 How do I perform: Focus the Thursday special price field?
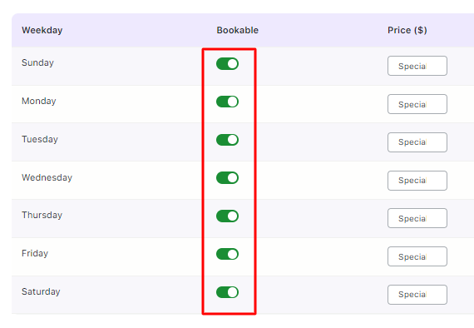pyautogui.click(x=417, y=218)
